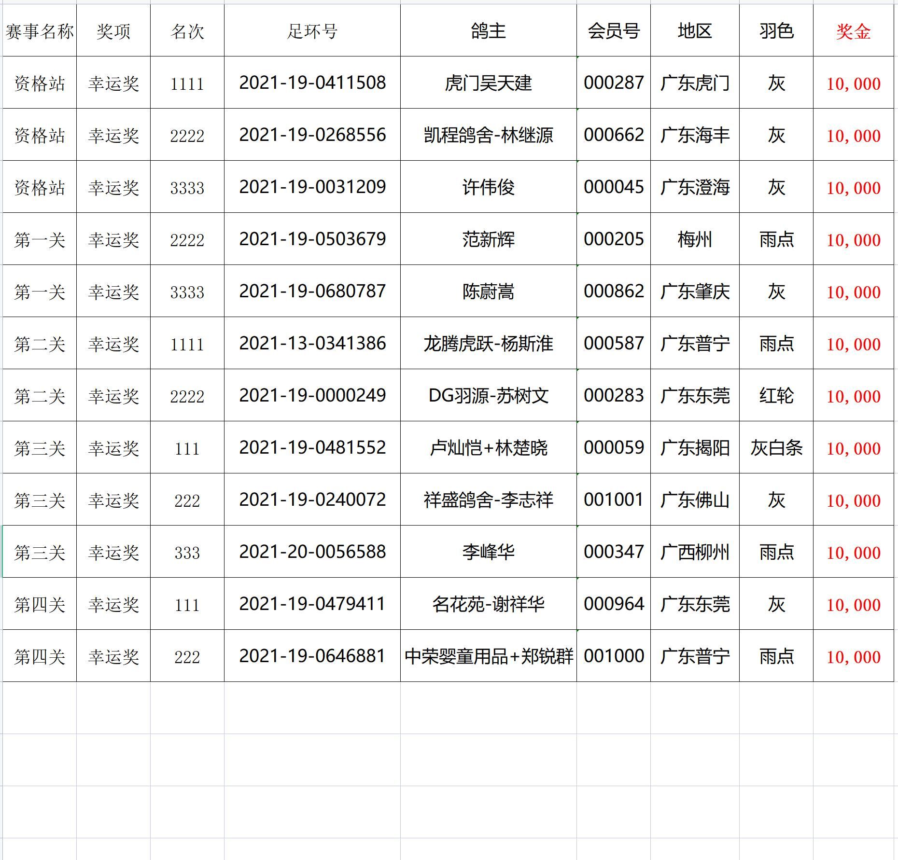Click owner cell 虎门吴天建
The height and width of the screenshot is (860, 898).
coord(489,83)
